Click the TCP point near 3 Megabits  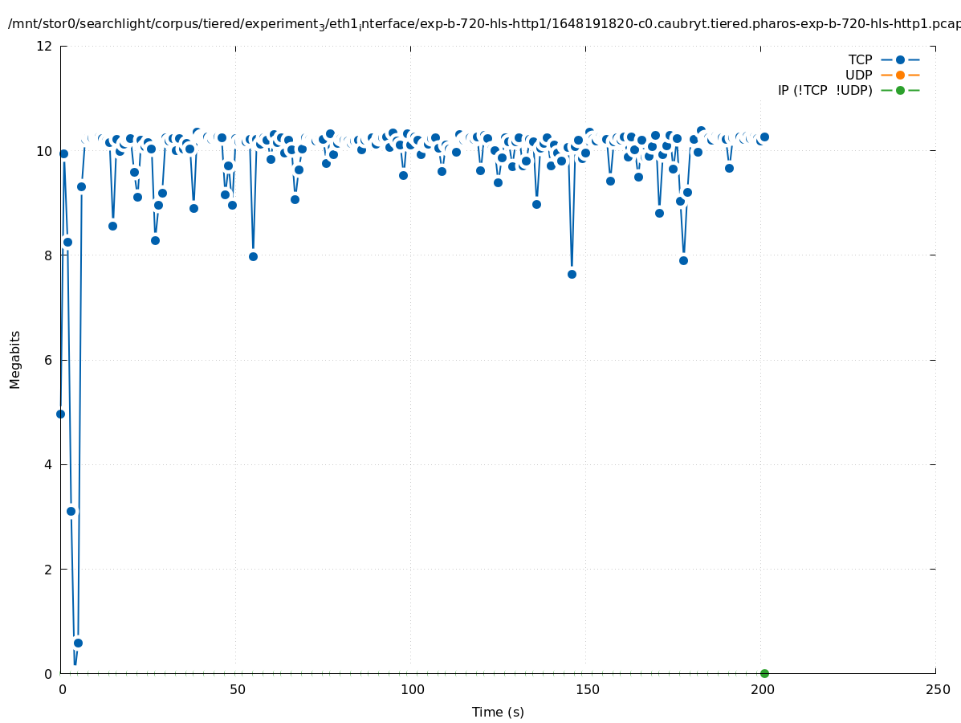pos(71,511)
